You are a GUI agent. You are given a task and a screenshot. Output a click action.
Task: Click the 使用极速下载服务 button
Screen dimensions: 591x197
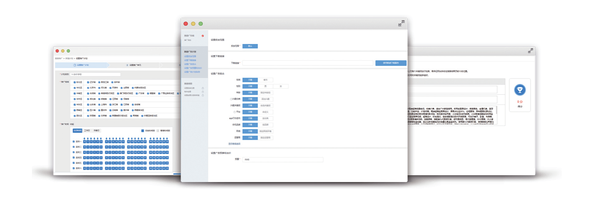pos(391,63)
